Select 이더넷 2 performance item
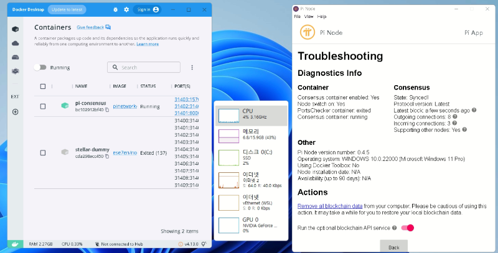The width and height of the screenshot is (498, 253). point(251,180)
